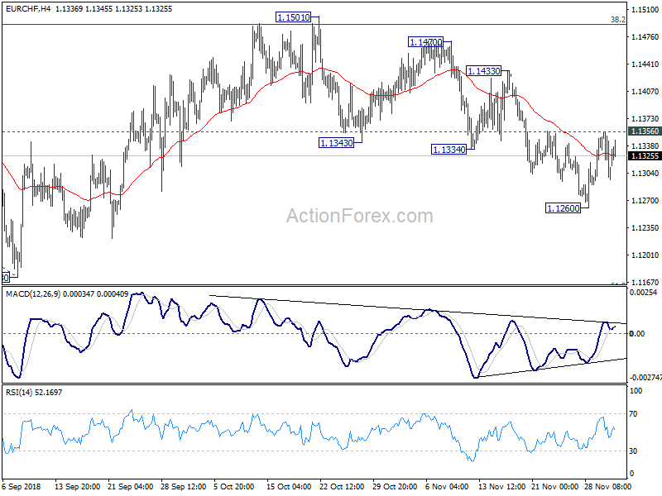Click the 1.13430 price label
662x496 pixels.
pyautogui.click(x=337, y=143)
